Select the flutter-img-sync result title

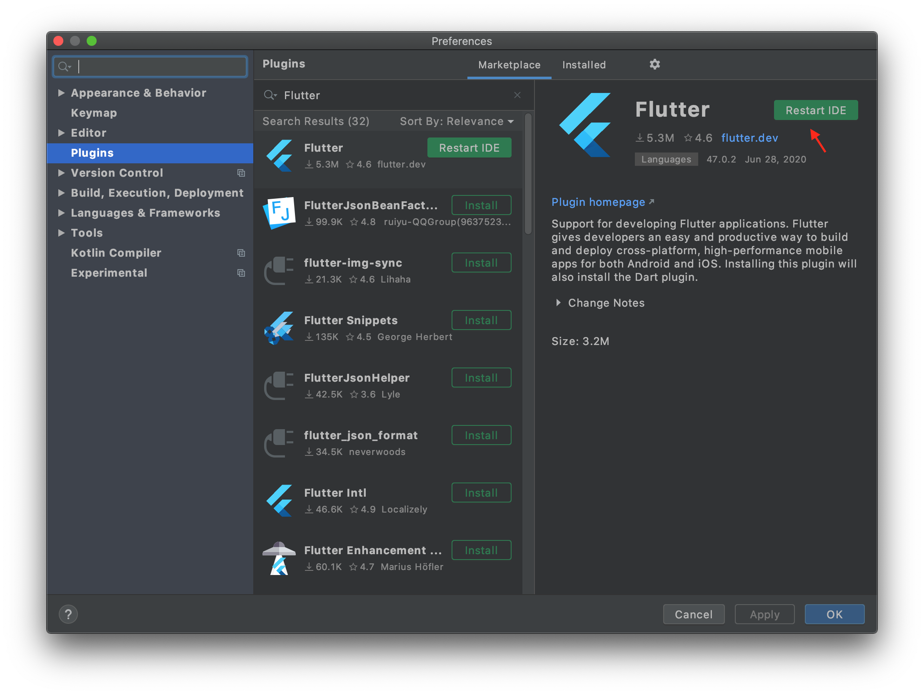point(353,263)
